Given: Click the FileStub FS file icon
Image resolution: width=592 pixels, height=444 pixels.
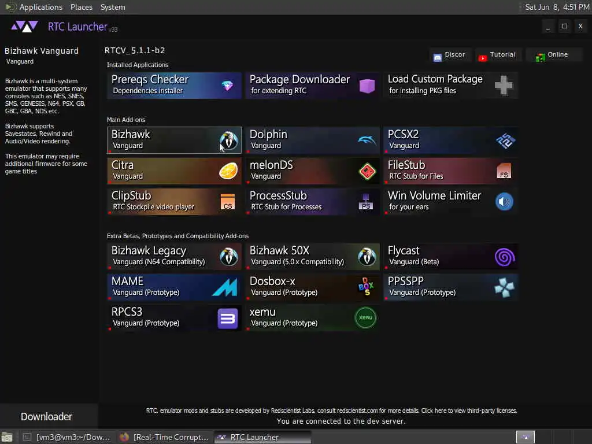Looking at the screenshot, I should [x=504, y=171].
